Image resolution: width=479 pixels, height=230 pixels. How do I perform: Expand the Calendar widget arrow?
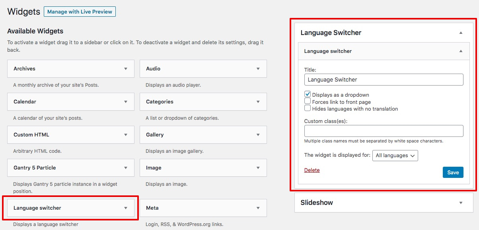click(x=126, y=102)
